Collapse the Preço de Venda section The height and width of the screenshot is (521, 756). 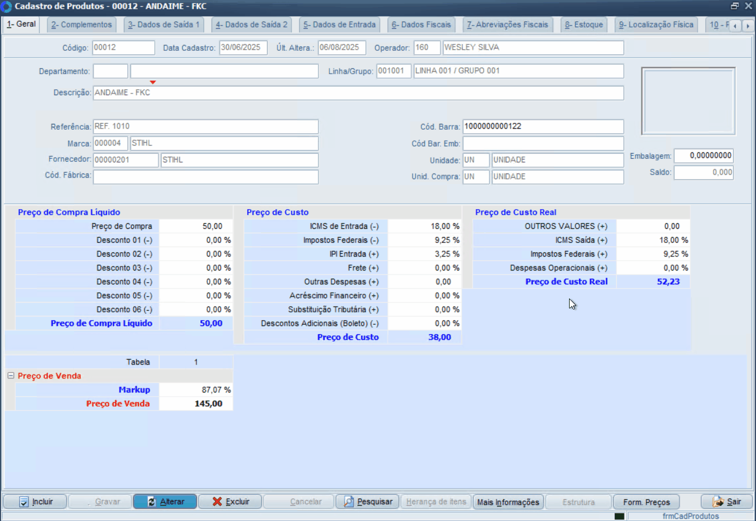click(x=11, y=376)
